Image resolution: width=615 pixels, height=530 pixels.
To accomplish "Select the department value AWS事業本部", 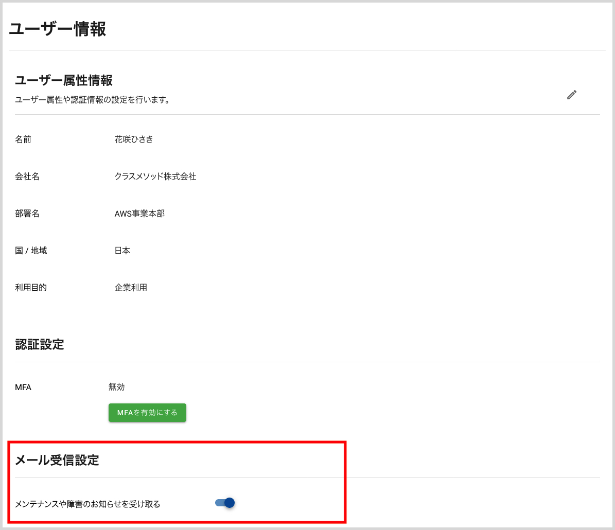I will (139, 214).
